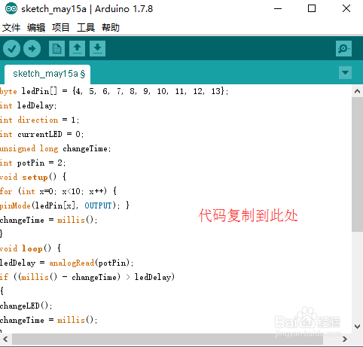Screen dimensions: 363x347
Task: Save the sketch with the down-arrow icon
Action: point(97,48)
